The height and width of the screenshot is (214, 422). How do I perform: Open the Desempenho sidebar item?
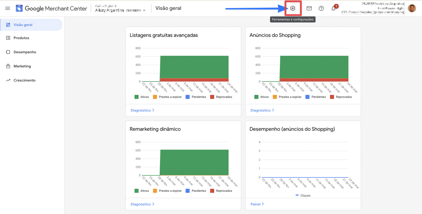pyautogui.click(x=25, y=52)
